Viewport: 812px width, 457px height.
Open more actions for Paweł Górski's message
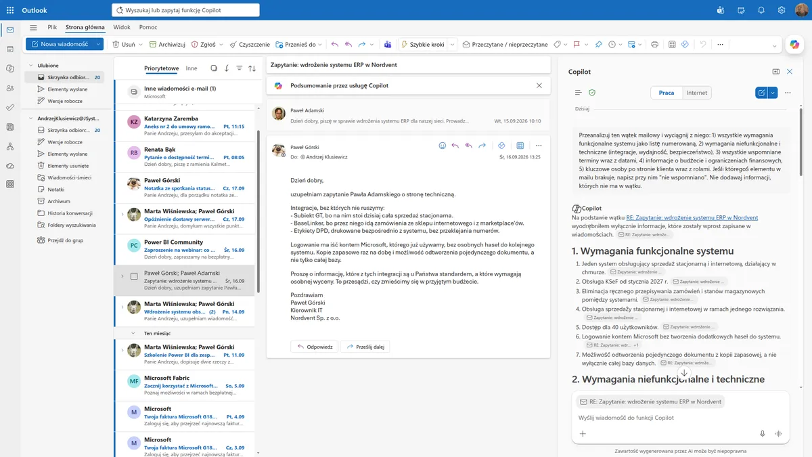(x=539, y=146)
